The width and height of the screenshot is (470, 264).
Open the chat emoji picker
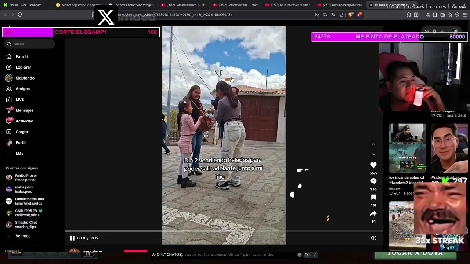tap(300, 254)
